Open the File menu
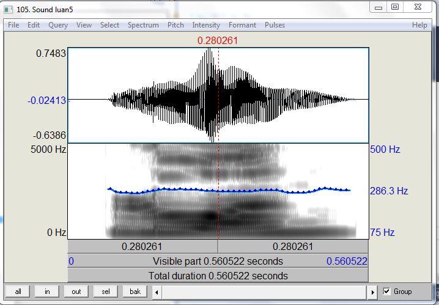The width and height of the screenshot is (439, 305). click(13, 25)
